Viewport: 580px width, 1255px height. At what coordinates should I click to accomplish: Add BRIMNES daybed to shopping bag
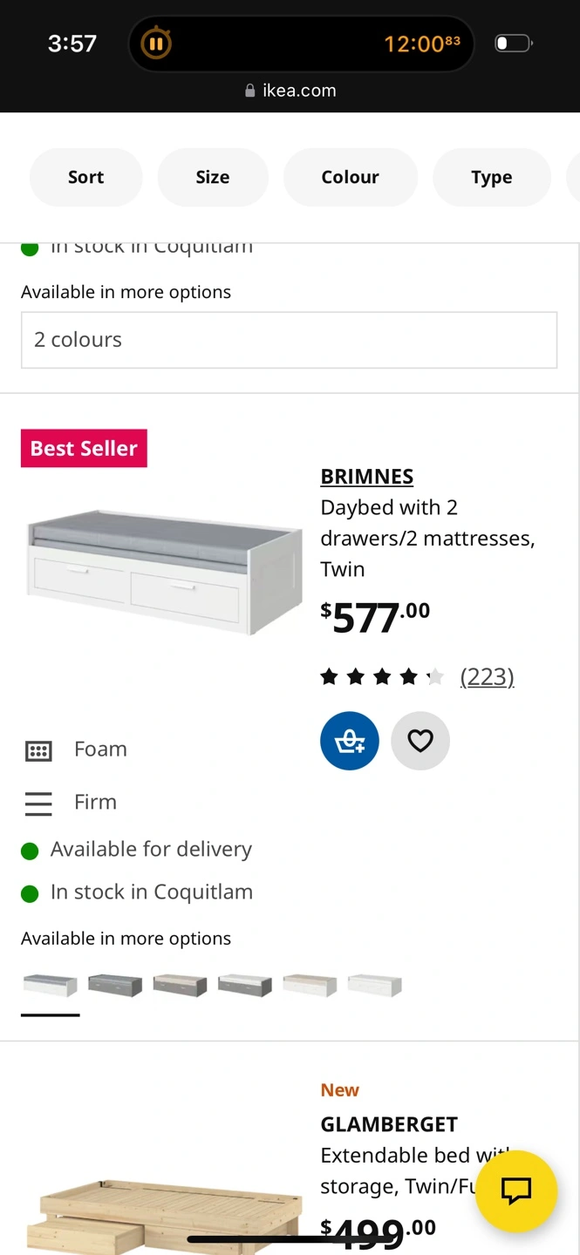click(350, 741)
